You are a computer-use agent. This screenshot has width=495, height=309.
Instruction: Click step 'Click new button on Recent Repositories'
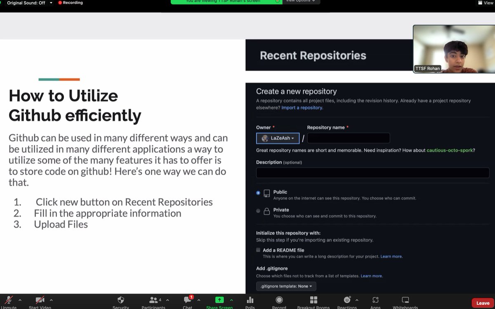point(124,202)
